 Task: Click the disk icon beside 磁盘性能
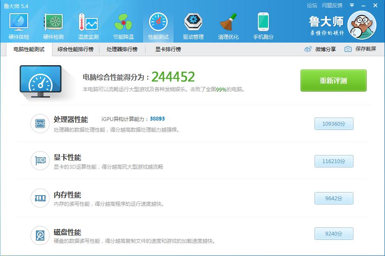click(x=40, y=235)
